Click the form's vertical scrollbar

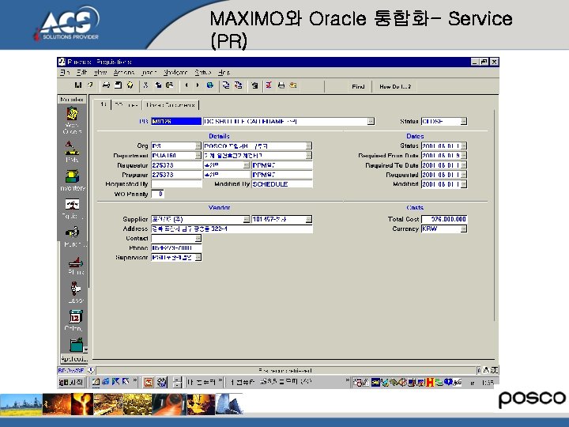coord(494,215)
